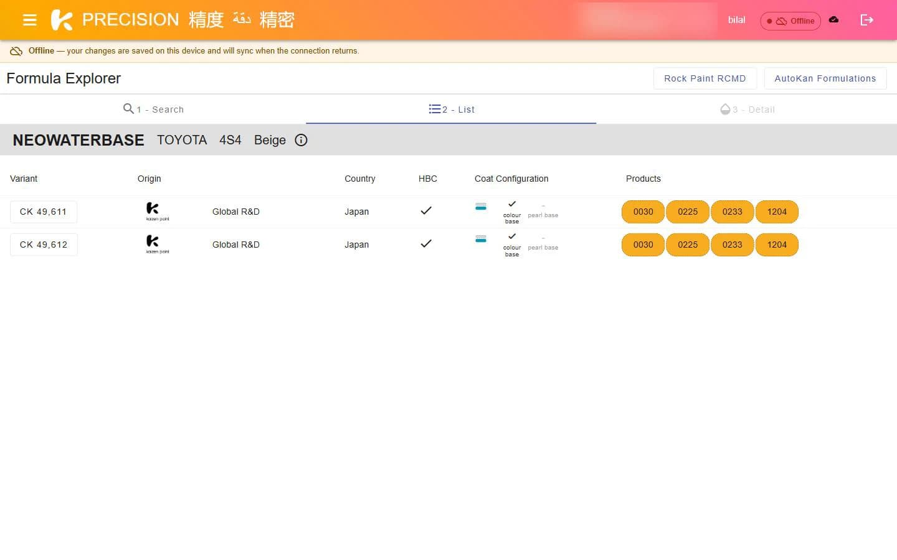The image size is (897, 560).
Task: Click Global R&D in CK 49,611 row
Action: pyautogui.click(x=236, y=212)
